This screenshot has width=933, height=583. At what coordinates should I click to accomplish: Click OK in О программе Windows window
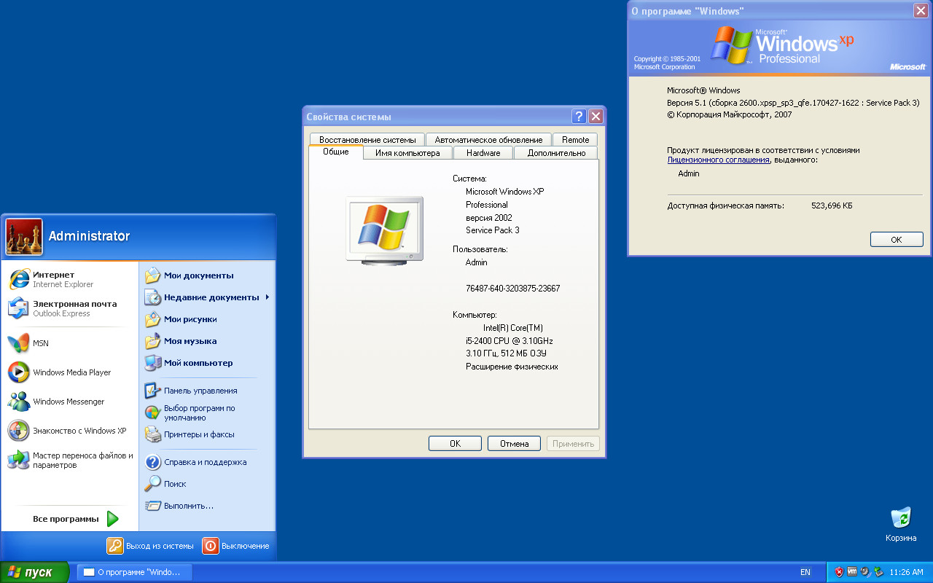point(897,239)
